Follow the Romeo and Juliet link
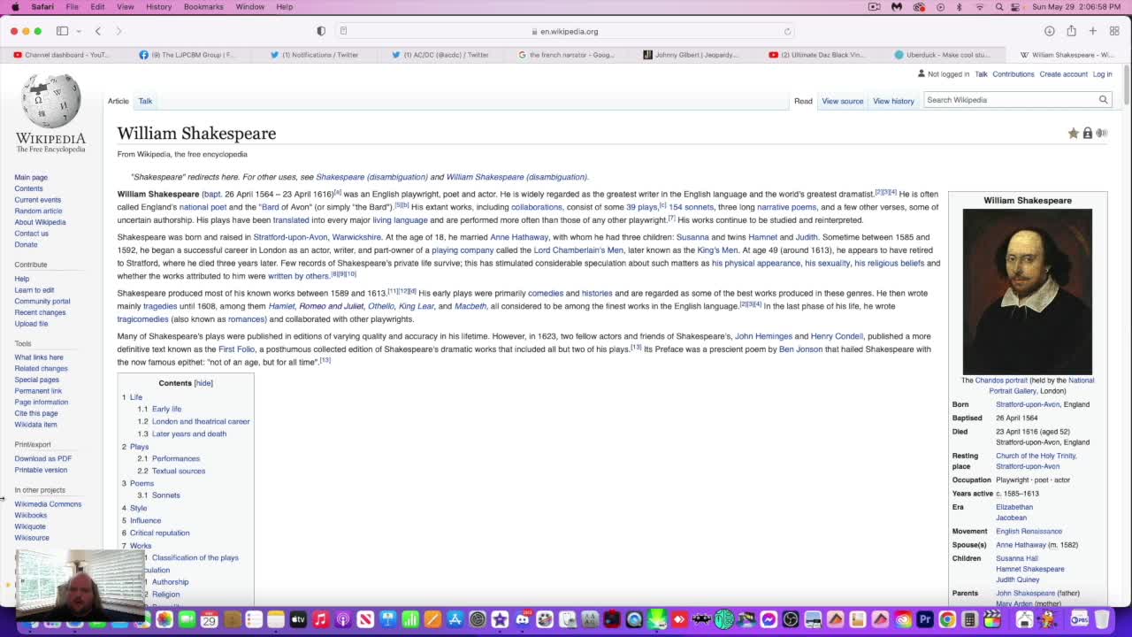1132x637 pixels. pyautogui.click(x=331, y=306)
